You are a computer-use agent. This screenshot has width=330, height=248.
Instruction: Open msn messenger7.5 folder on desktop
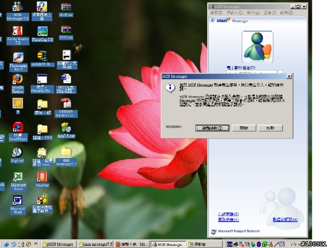(66, 156)
